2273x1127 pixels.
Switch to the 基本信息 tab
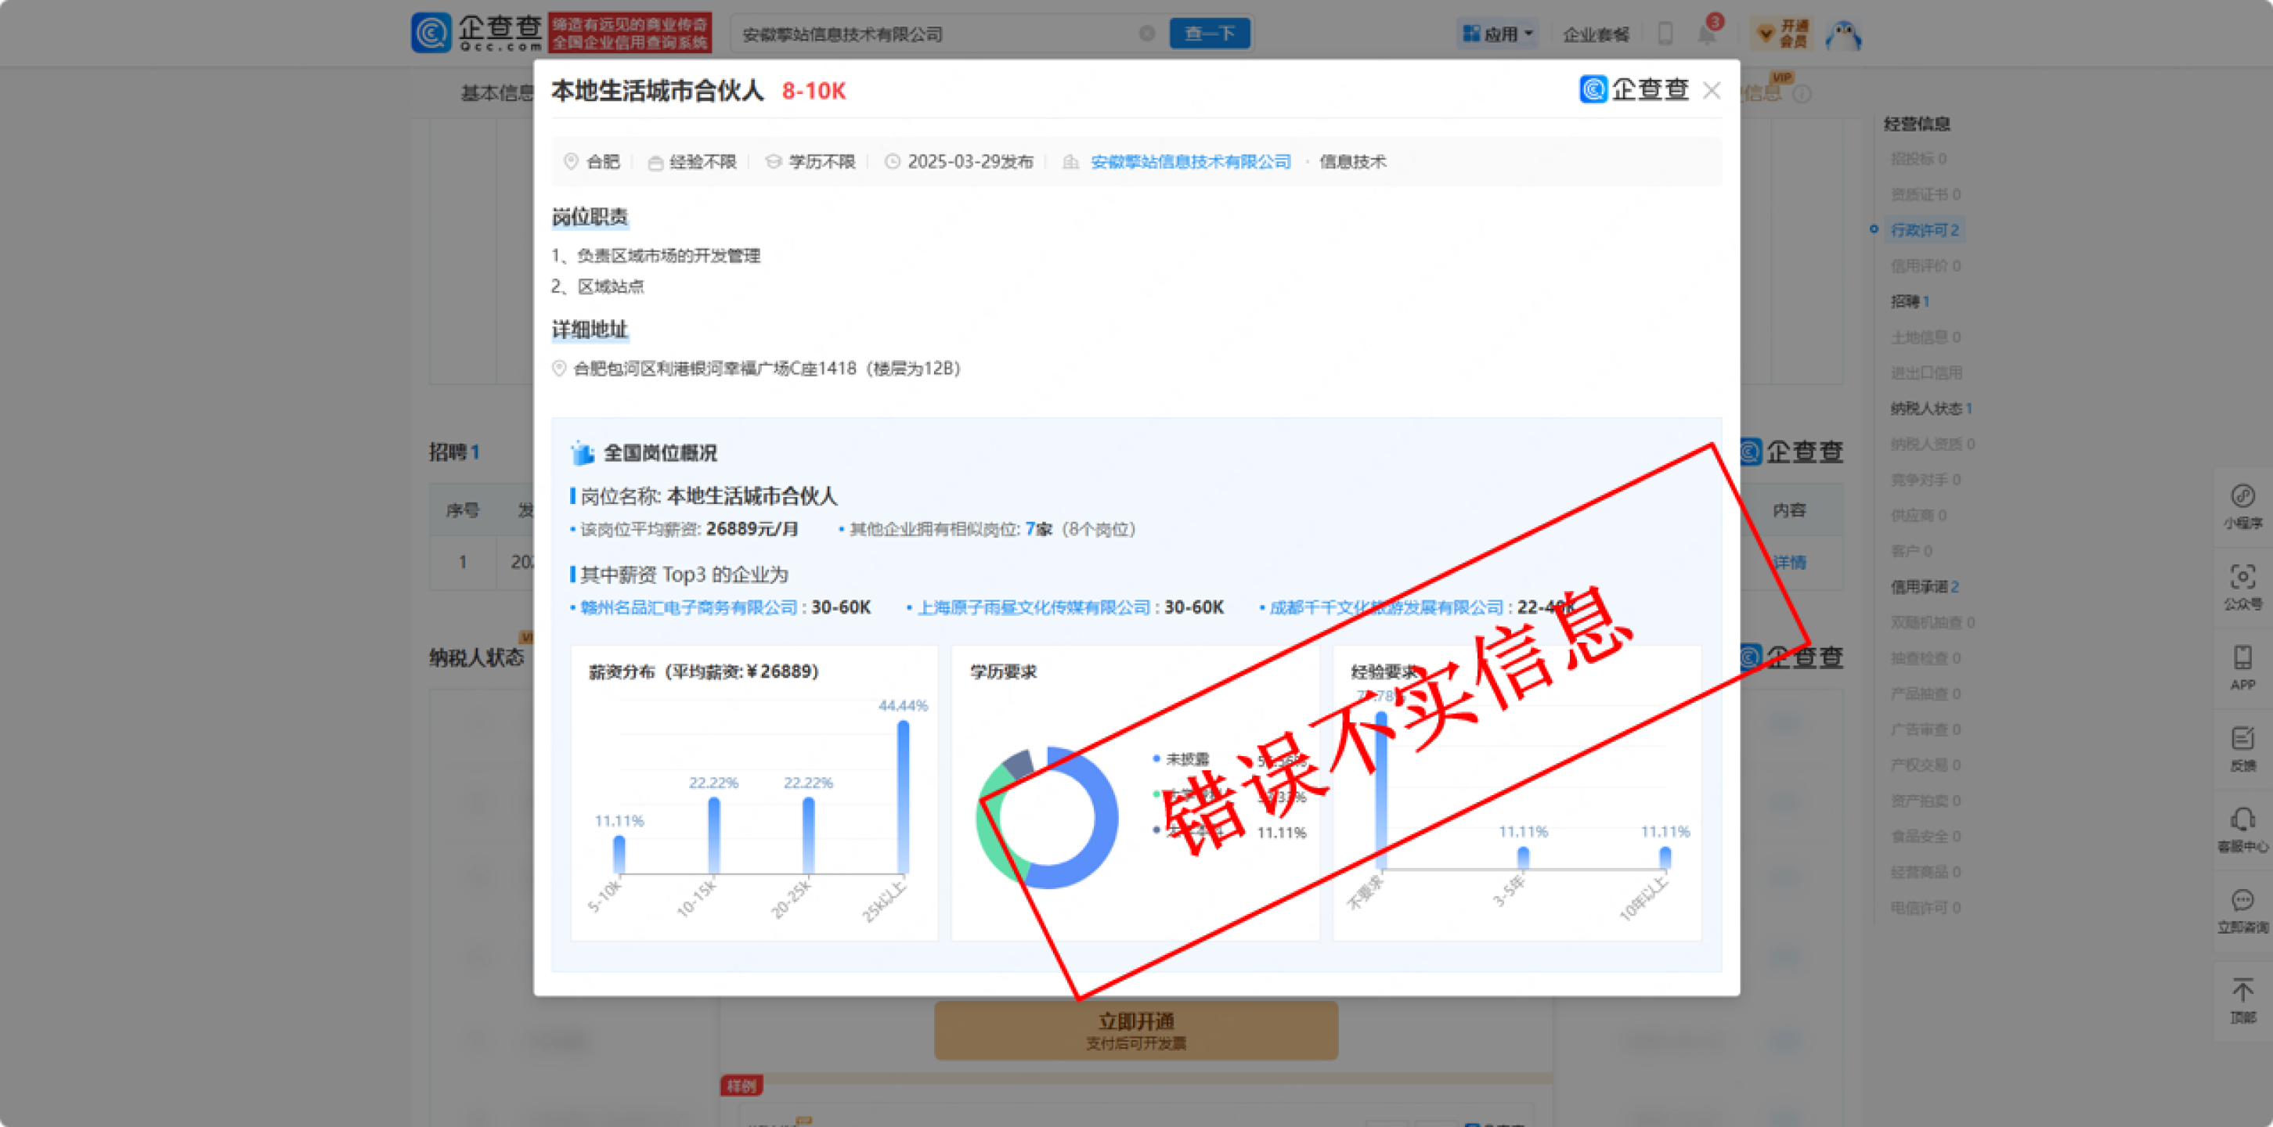pyautogui.click(x=496, y=92)
